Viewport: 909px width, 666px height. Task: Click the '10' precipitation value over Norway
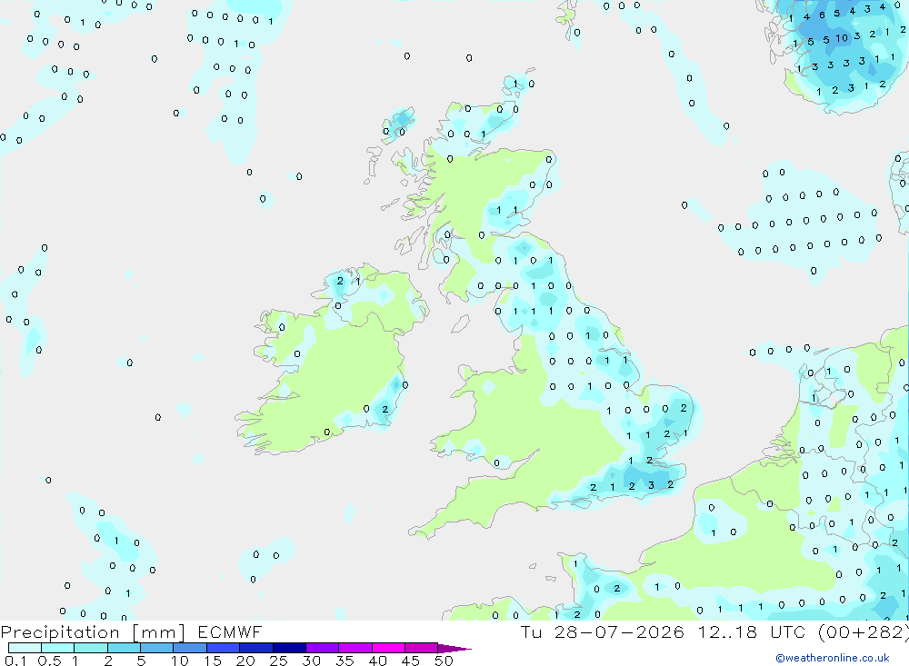coord(842,38)
